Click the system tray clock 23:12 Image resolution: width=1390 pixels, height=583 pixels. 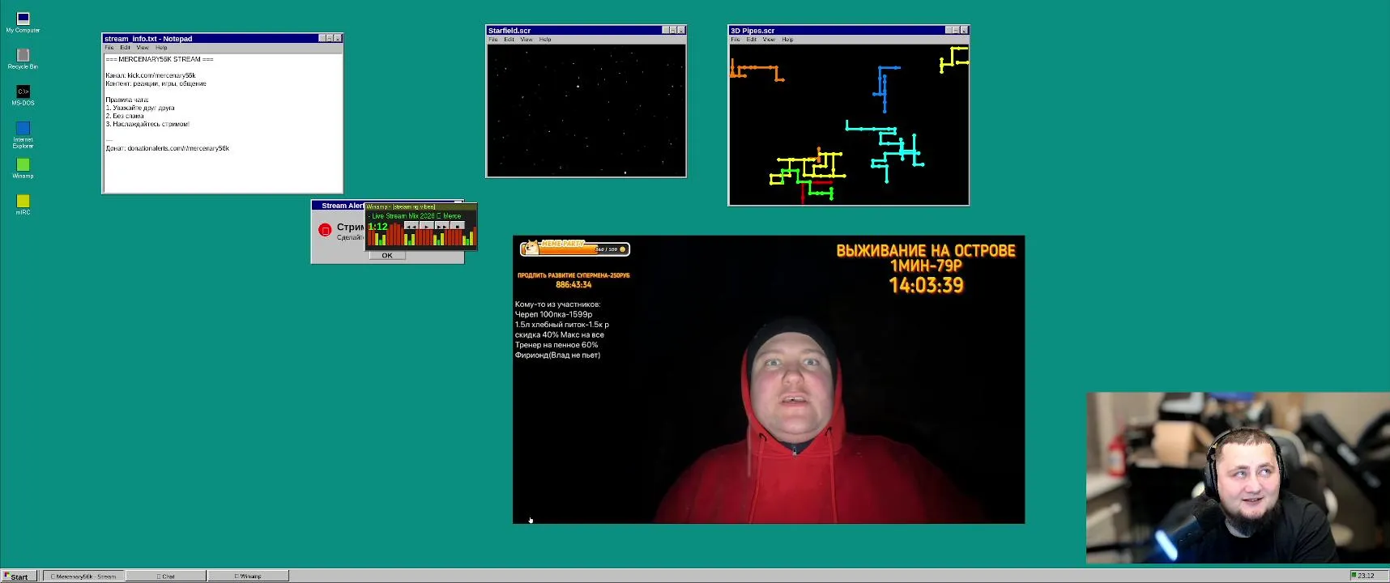point(1367,576)
